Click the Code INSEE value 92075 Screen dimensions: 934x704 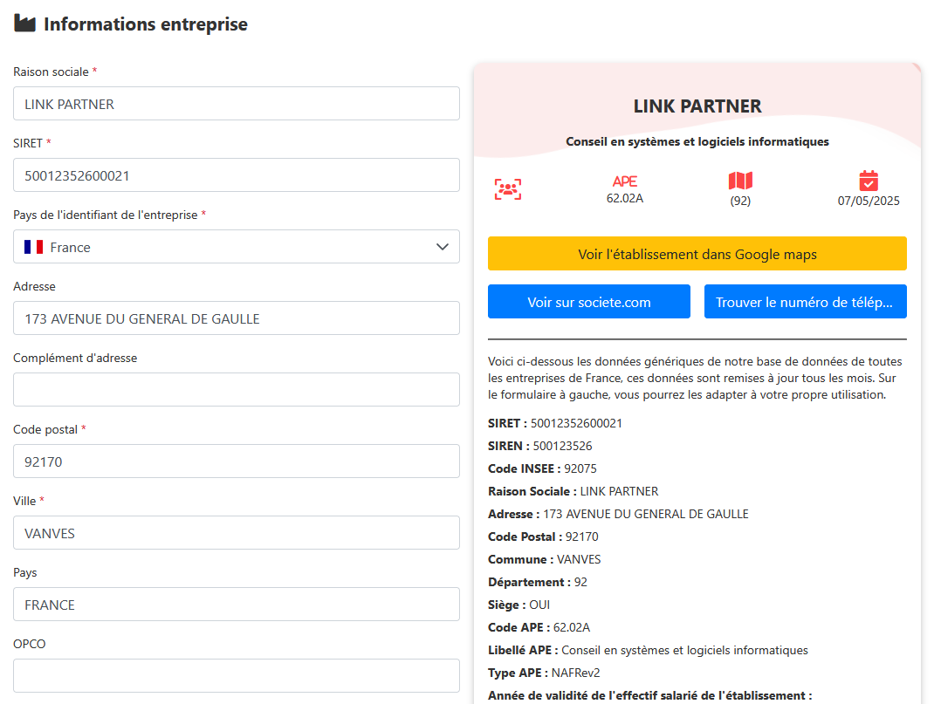pos(580,468)
